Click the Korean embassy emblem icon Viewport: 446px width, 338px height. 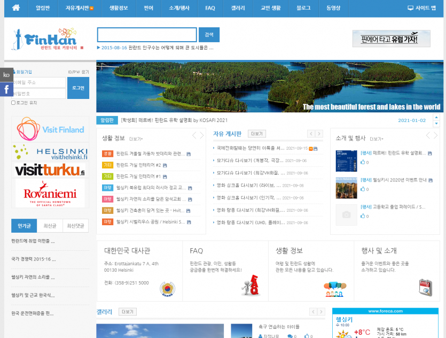tap(167, 288)
